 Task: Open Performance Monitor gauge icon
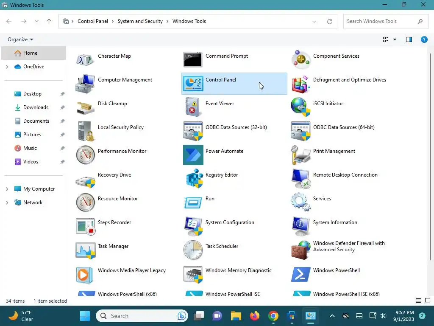(85, 155)
